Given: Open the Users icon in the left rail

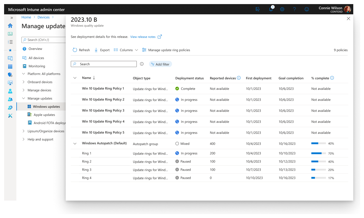Looking at the screenshot, I should tap(10, 91).
